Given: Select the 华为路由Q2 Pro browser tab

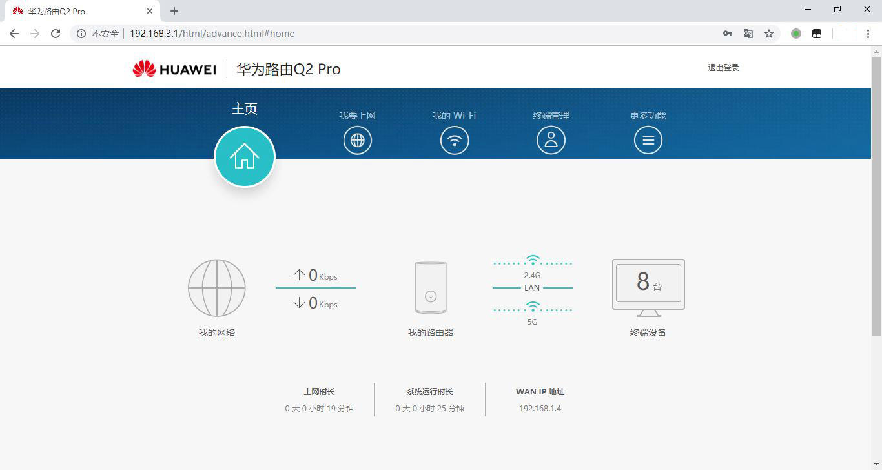Looking at the screenshot, I should click(x=81, y=12).
